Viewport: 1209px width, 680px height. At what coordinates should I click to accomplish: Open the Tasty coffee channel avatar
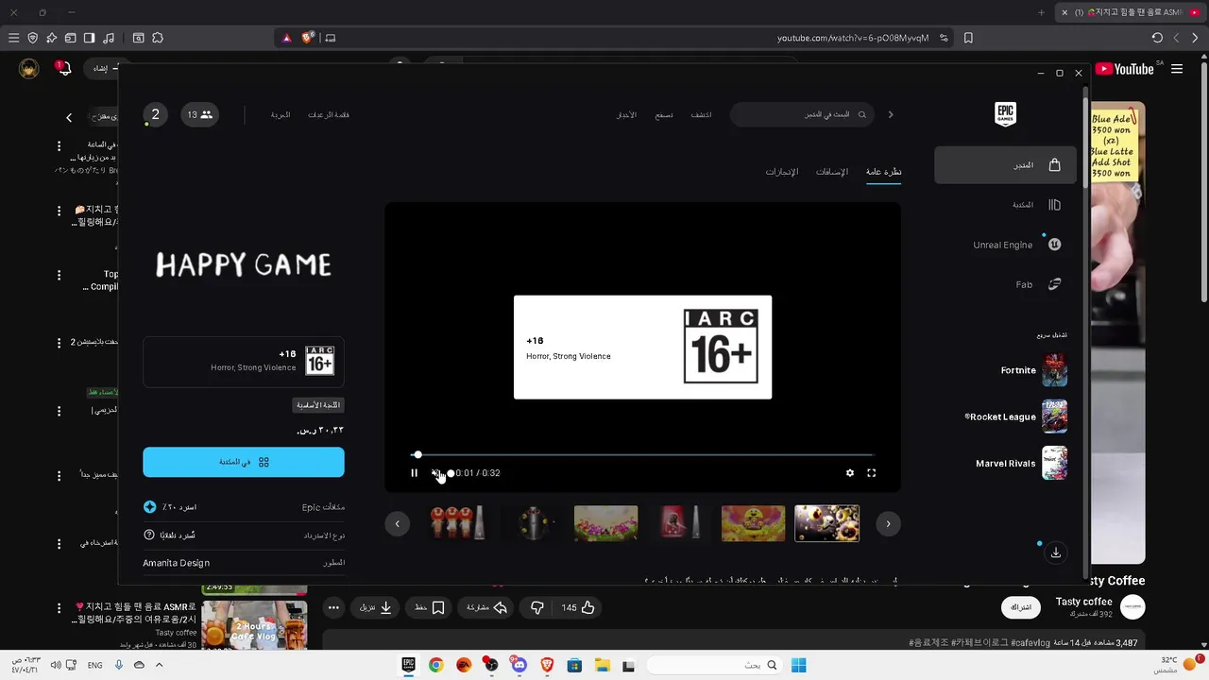point(1132,607)
